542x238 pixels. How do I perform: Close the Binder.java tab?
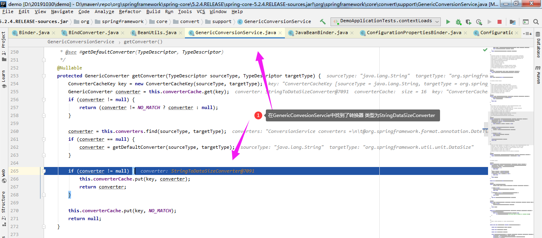tap(54, 33)
